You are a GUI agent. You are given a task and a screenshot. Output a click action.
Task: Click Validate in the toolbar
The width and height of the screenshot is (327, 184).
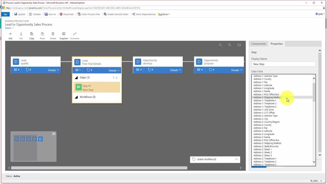(x=35, y=14)
